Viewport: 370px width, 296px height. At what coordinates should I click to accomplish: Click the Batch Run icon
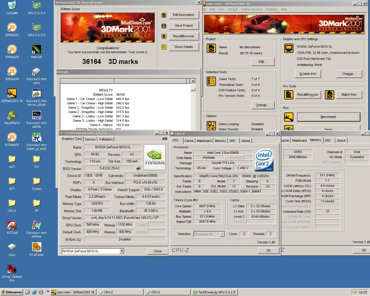pyautogui.click(x=330, y=95)
